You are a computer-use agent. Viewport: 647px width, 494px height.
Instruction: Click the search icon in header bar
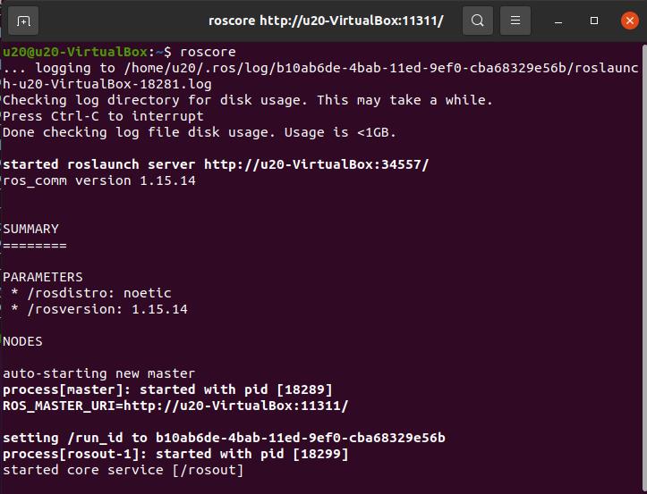point(478,21)
